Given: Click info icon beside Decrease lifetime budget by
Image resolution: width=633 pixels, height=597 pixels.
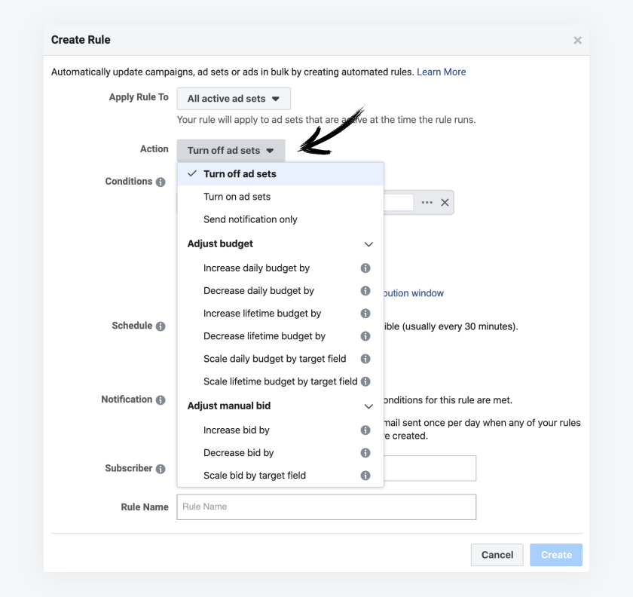Looking at the screenshot, I should 365,336.
